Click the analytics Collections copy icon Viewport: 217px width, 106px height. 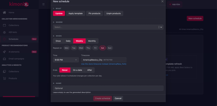4,72
